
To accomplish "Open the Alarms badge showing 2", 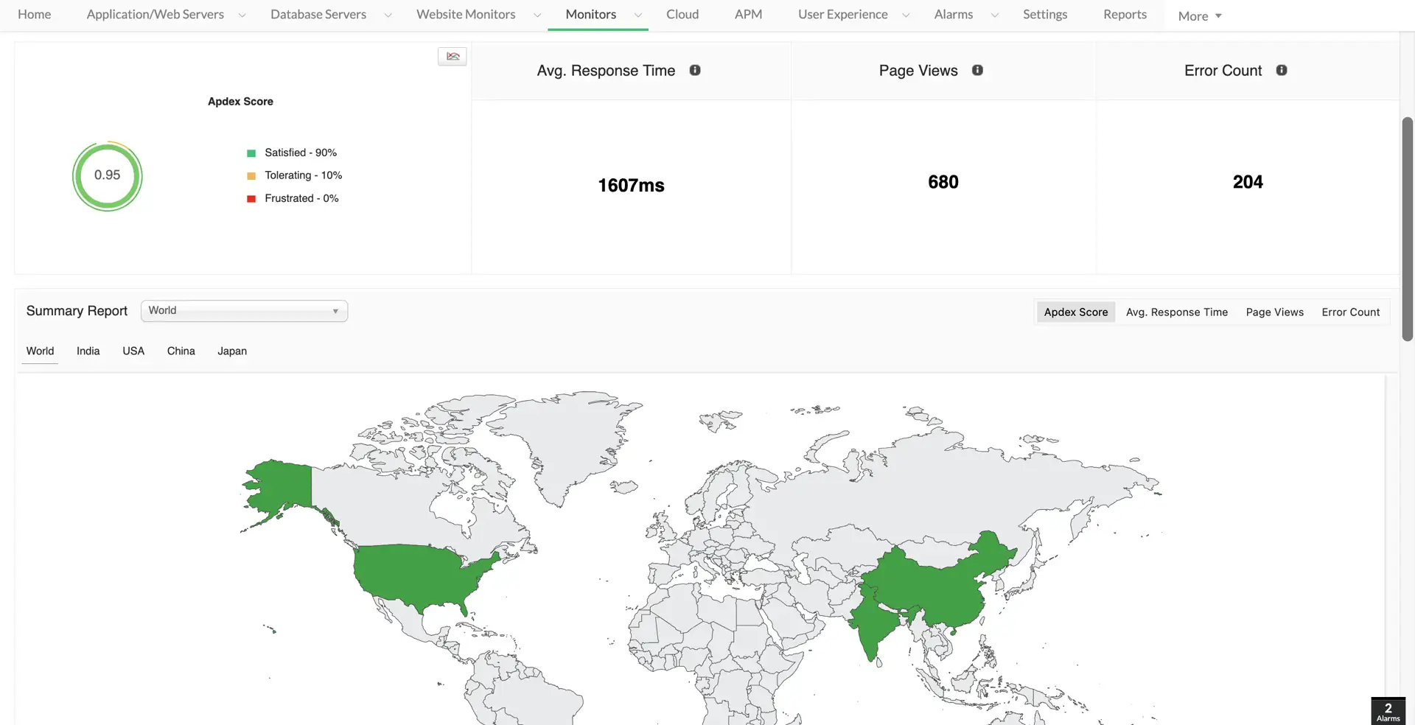I will point(1388,711).
